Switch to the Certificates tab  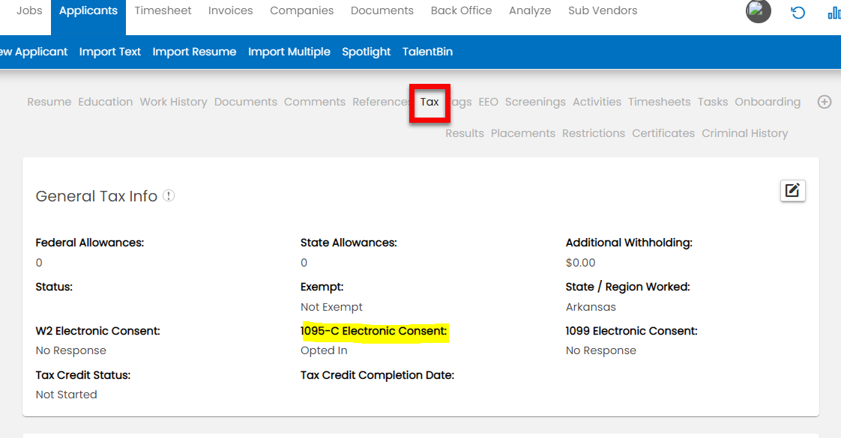[x=663, y=133]
